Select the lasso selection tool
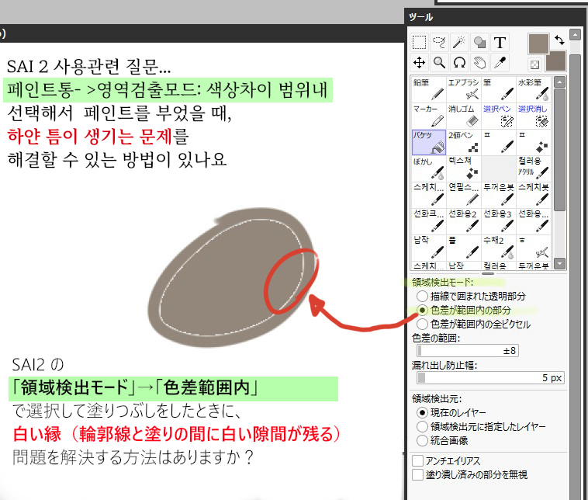Screen dimensions: 588x500 tap(439, 43)
